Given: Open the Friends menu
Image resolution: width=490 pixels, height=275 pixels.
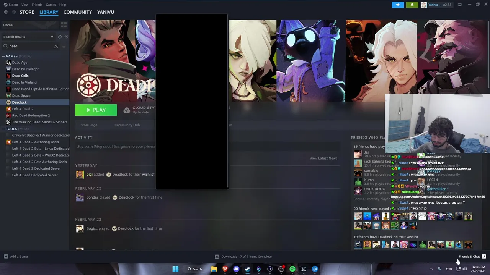Looking at the screenshot, I should pos(37,5).
